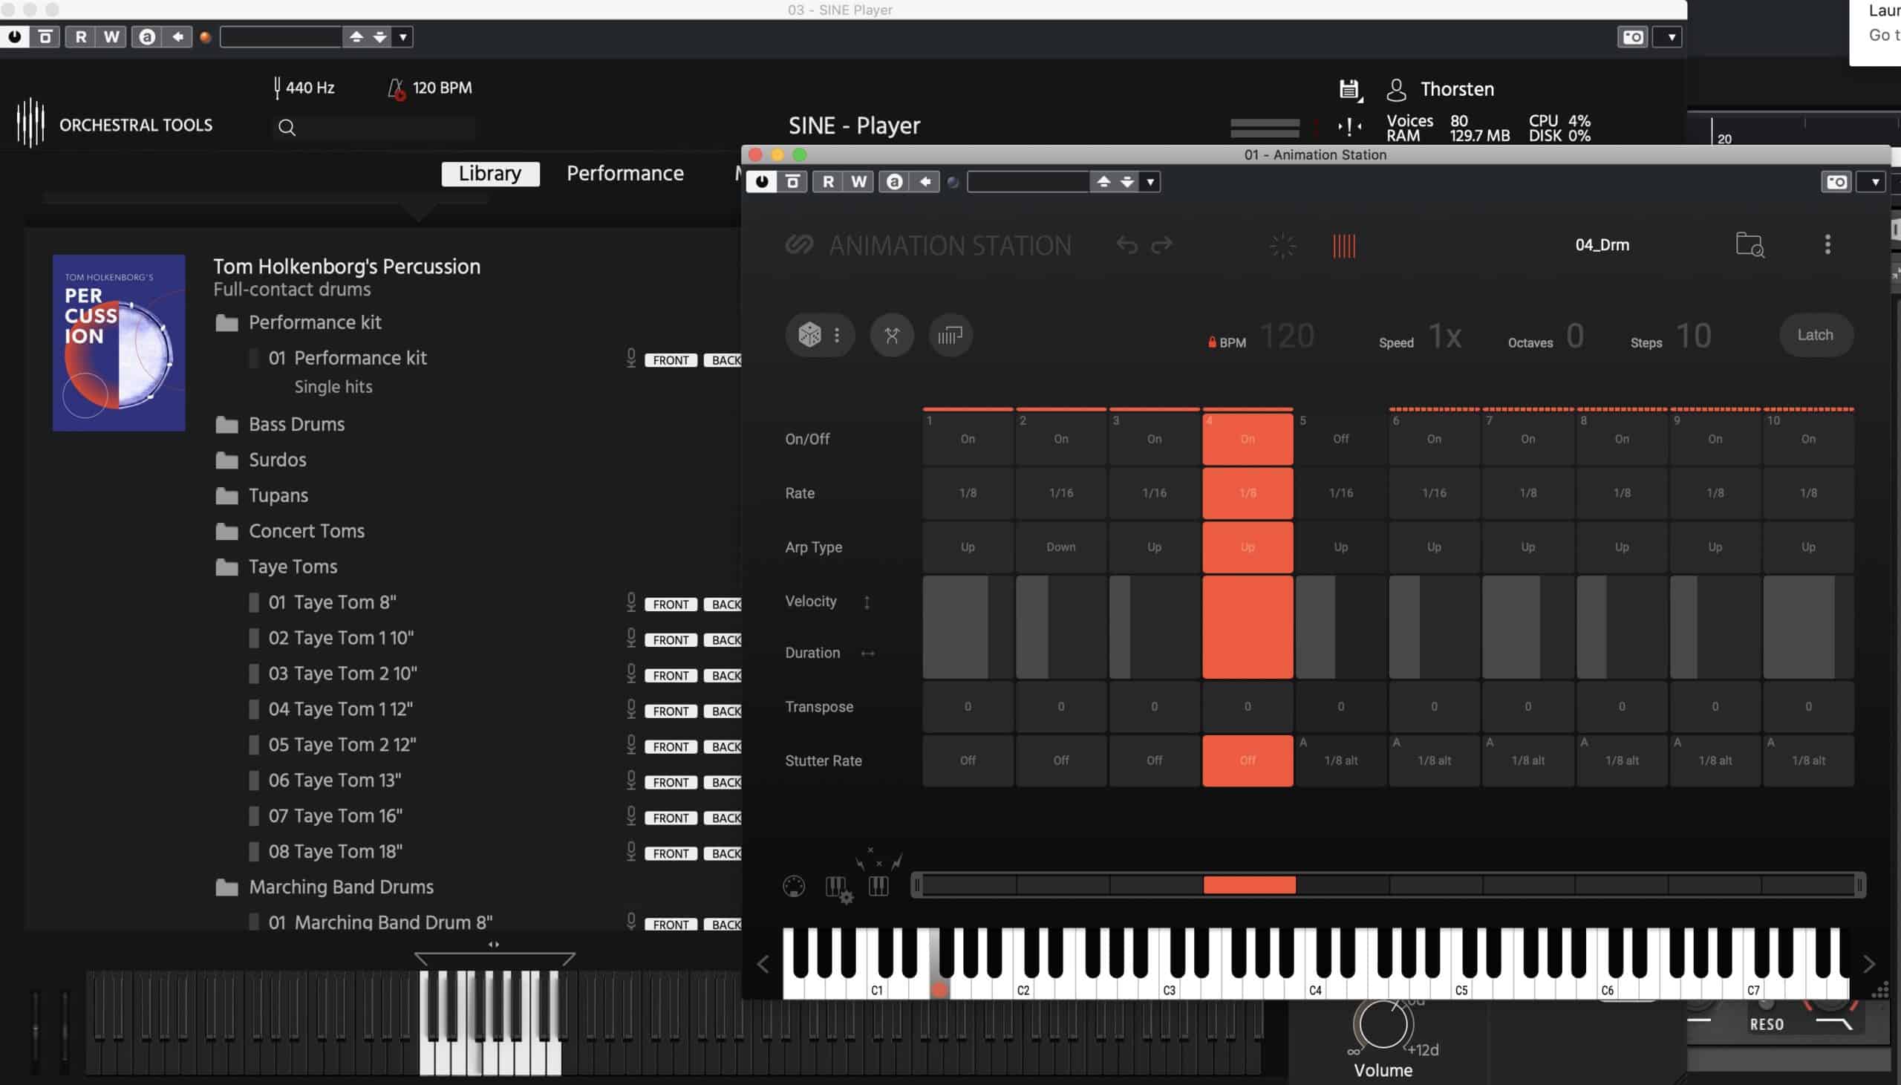Open step 6 Stutter Rate 1/8 alt selector
The height and width of the screenshot is (1085, 1901).
[x=1434, y=760]
